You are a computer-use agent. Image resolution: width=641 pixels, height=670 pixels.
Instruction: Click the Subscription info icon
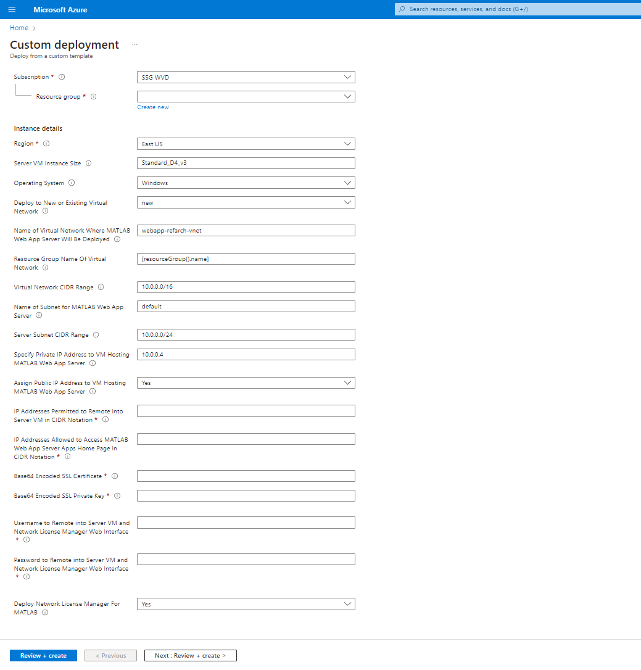click(x=62, y=77)
